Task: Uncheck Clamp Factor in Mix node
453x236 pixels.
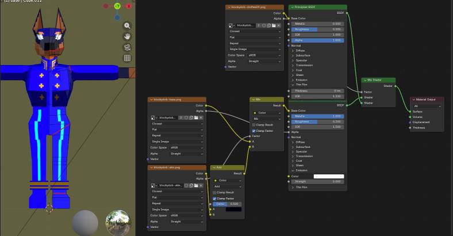Action: click(254, 131)
